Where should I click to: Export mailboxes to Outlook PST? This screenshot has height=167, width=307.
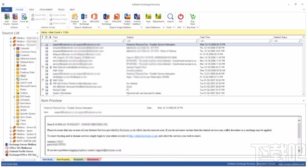(75, 19)
